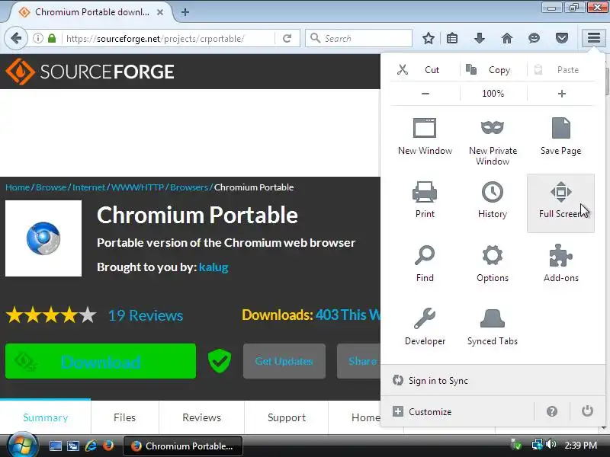Enter Full Screen mode
The width and height of the screenshot is (610, 457).
click(x=560, y=203)
